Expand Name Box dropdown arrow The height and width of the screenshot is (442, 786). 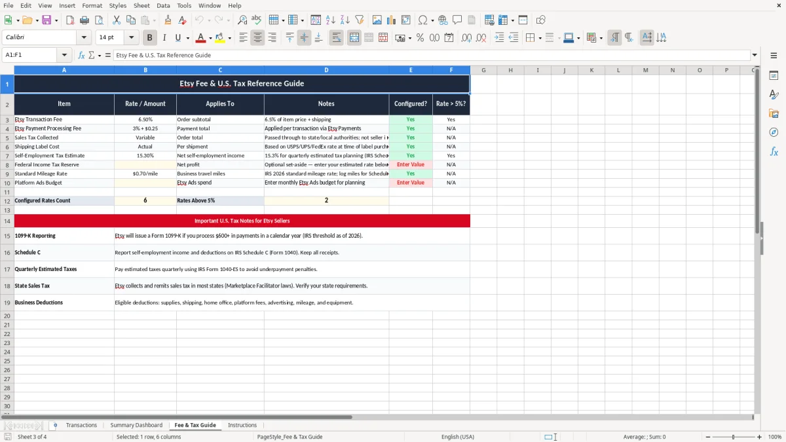pos(64,56)
